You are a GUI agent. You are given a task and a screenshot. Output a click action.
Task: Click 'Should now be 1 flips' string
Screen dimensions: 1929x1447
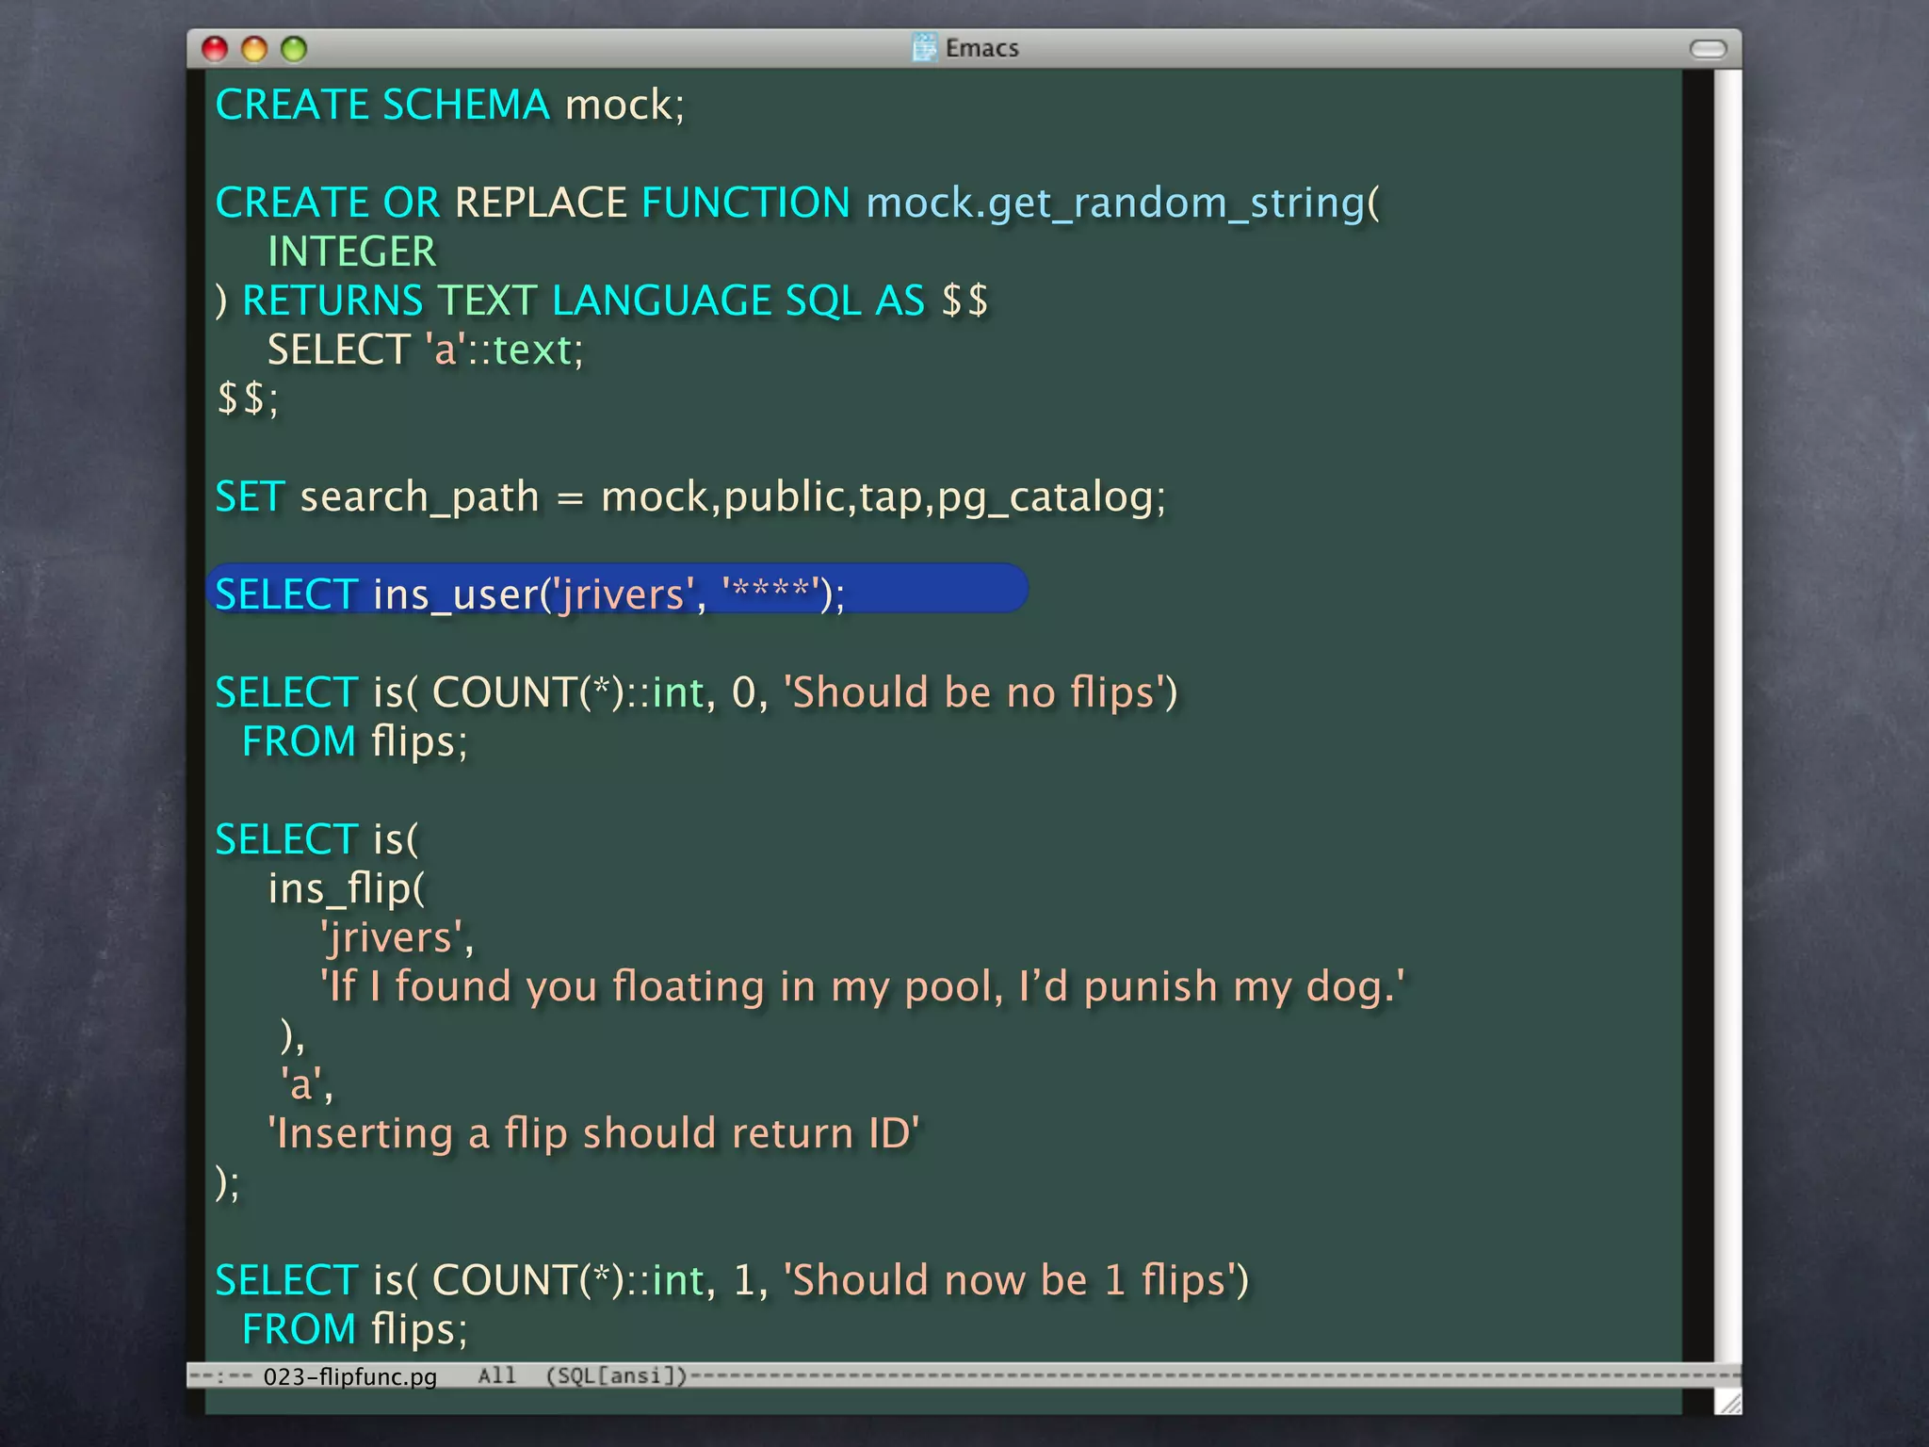point(1012,1280)
